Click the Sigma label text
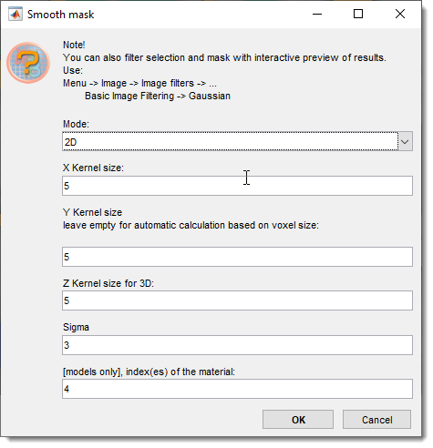 pos(76,327)
